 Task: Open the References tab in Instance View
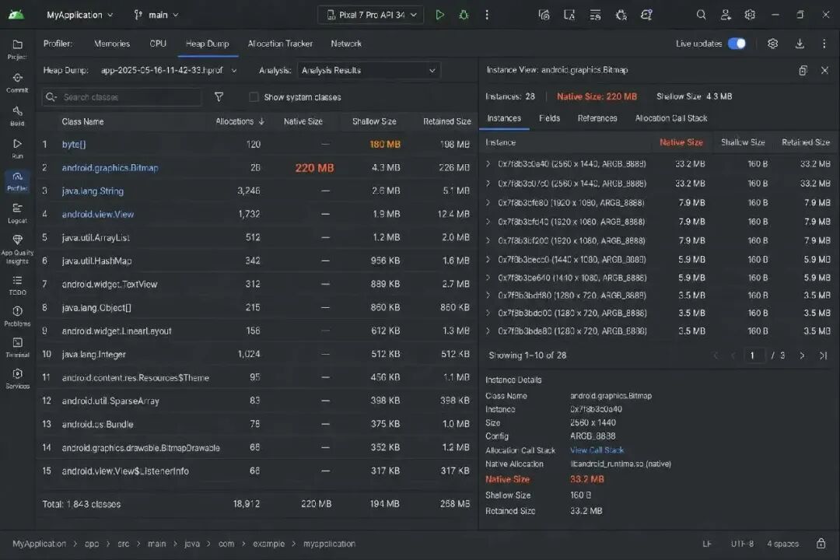597,118
